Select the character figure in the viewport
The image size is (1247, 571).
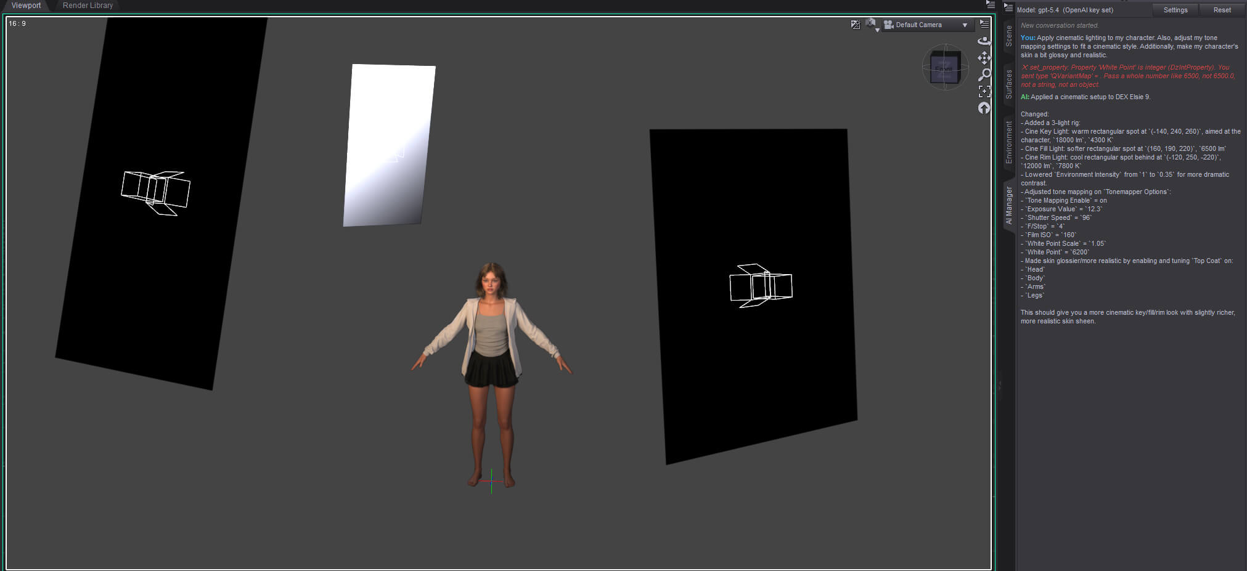[x=491, y=375]
